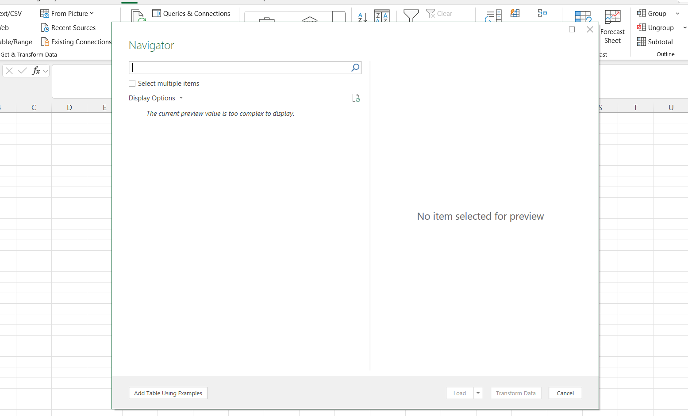Expand the Group dropdown arrow

click(677, 14)
